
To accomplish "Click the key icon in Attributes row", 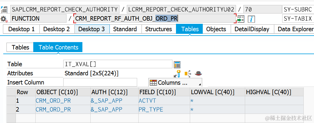I will click(x=177, y=74).
